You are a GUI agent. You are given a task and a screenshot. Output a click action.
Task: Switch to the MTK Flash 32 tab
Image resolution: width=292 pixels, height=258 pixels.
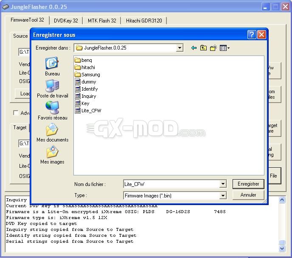(102, 21)
